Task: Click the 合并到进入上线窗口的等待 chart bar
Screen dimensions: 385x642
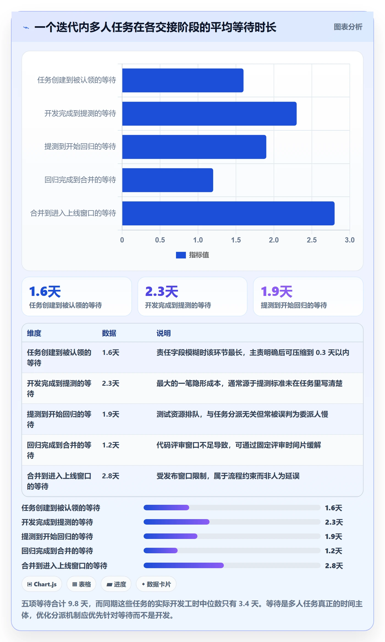Action: (x=228, y=213)
